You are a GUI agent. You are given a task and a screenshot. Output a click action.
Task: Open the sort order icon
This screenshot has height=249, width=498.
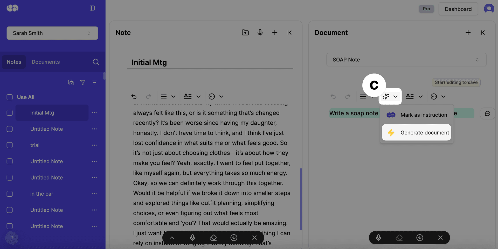point(94,82)
